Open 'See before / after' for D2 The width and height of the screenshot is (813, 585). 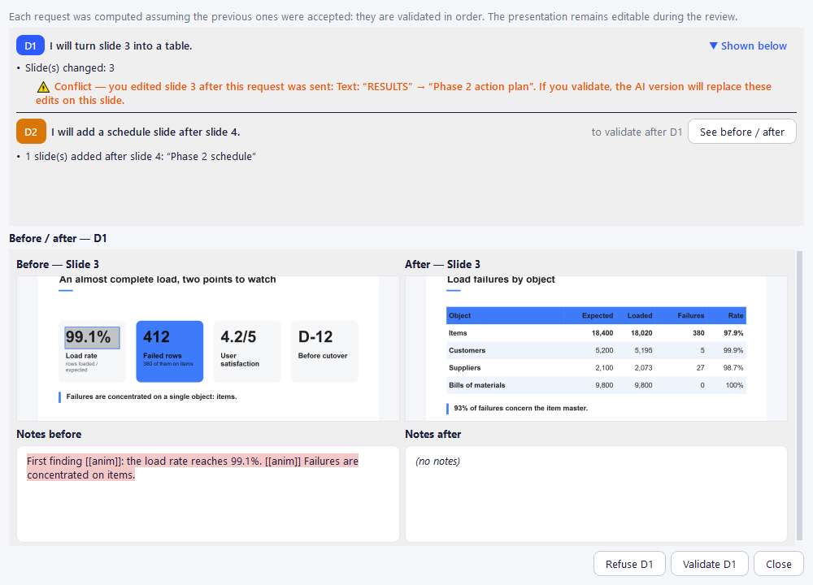742,132
